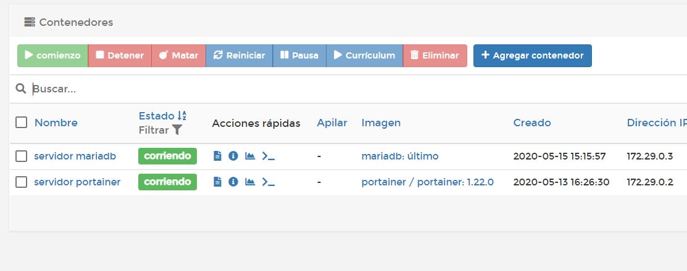The height and width of the screenshot is (271, 687).
Task: Open logs icon for servidor mariadb
Action: (217, 156)
